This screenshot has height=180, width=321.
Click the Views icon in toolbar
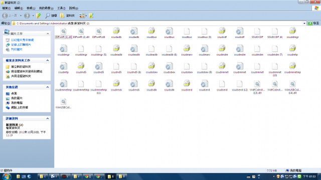click(82, 15)
